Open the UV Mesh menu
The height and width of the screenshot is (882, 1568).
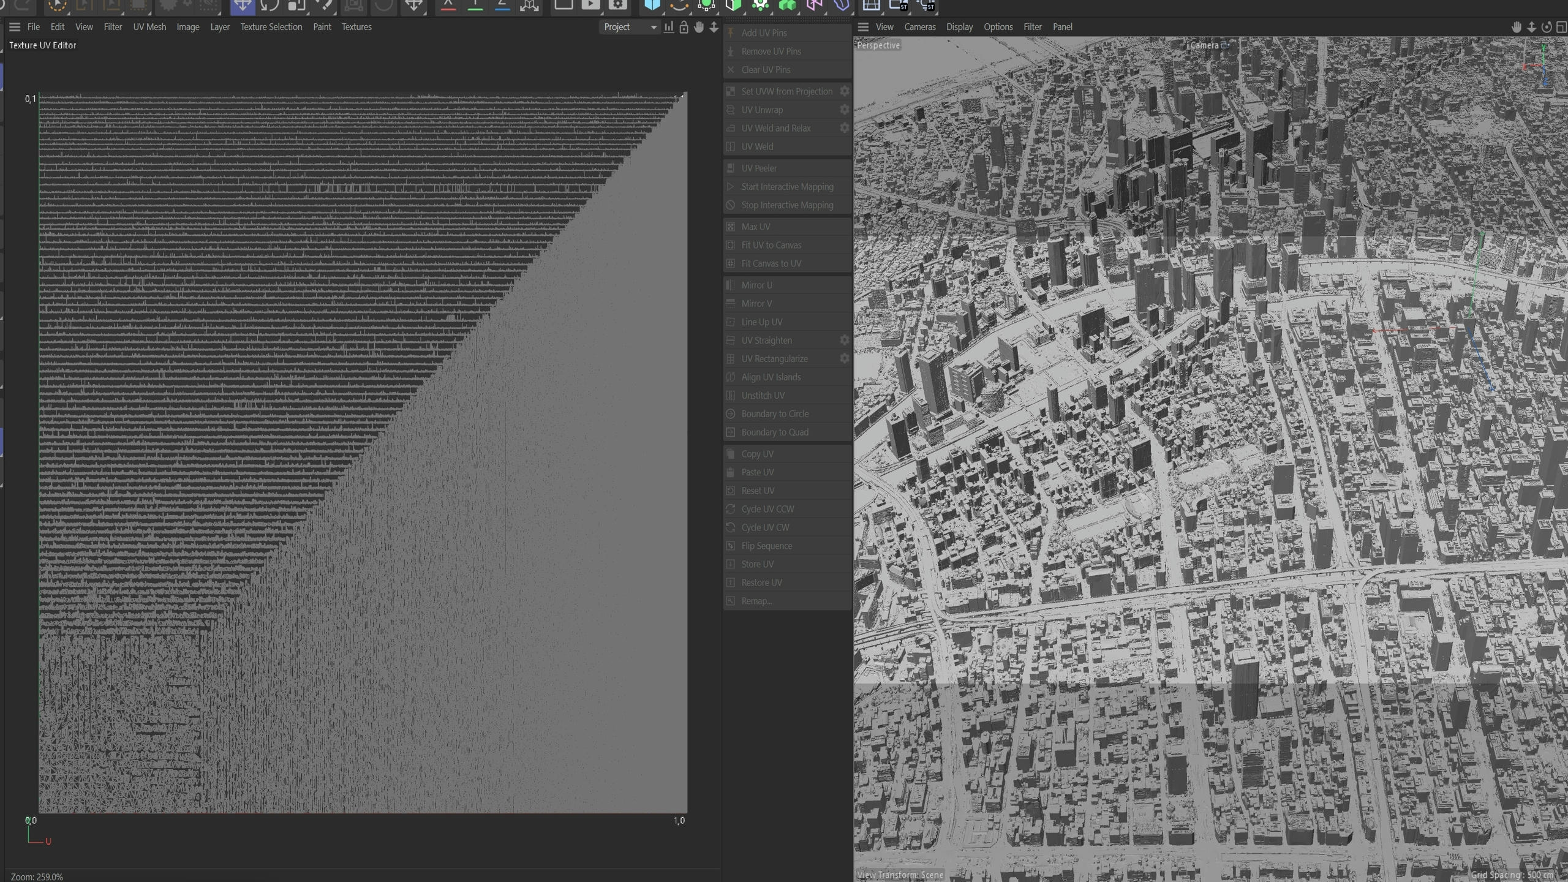coord(149,27)
